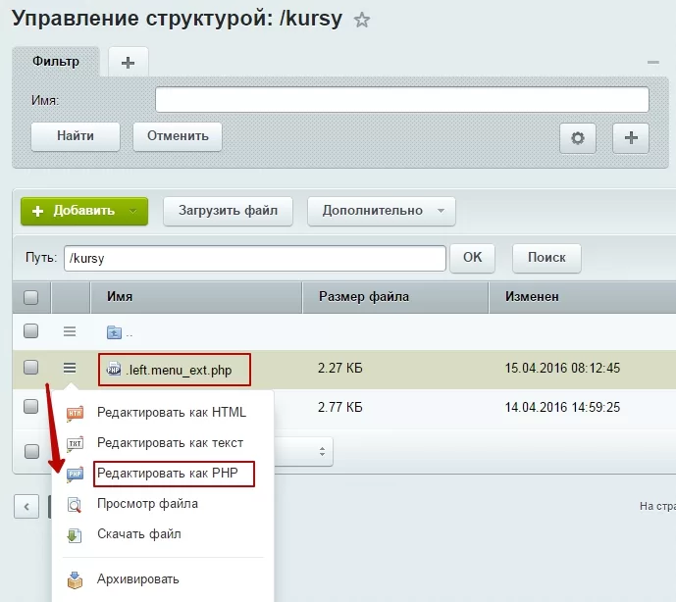Open the .left.menu_ext.php file name

pyautogui.click(x=179, y=371)
